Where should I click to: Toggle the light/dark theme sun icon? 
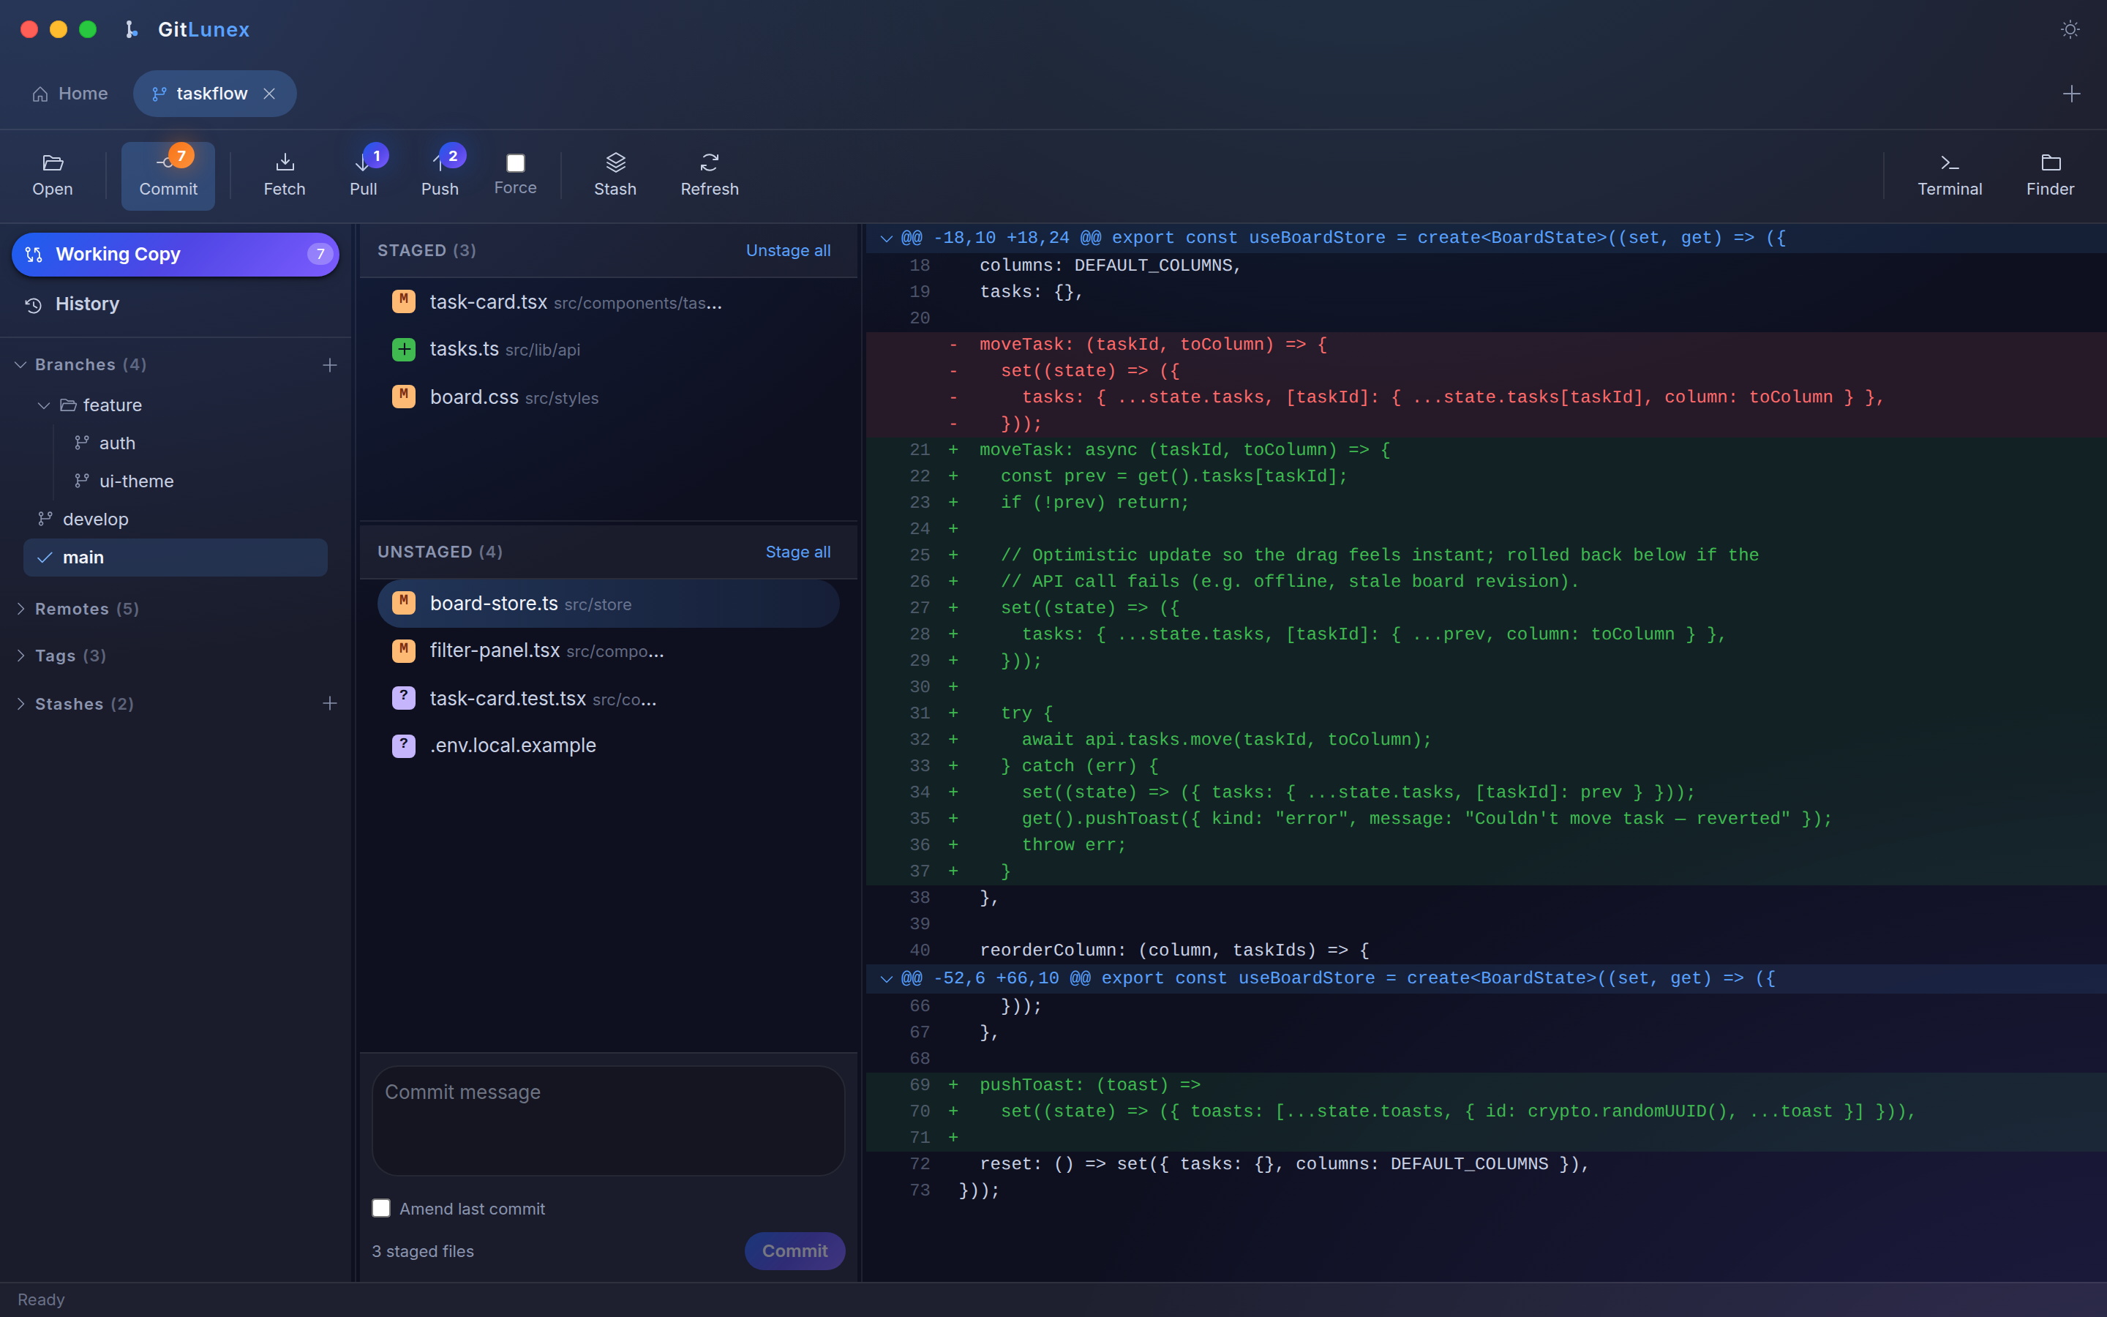pyautogui.click(x=2070, y=29)
